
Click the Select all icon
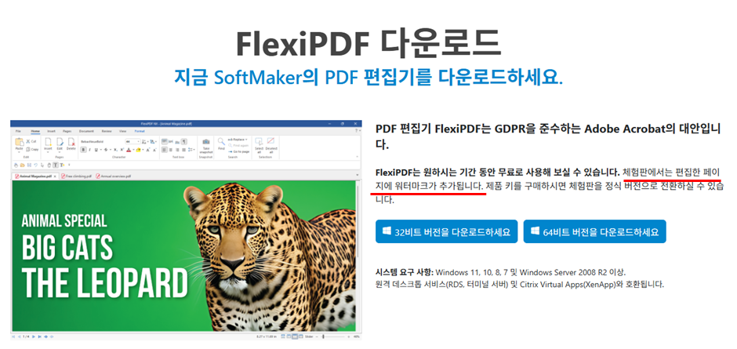[x=259, y=141]
